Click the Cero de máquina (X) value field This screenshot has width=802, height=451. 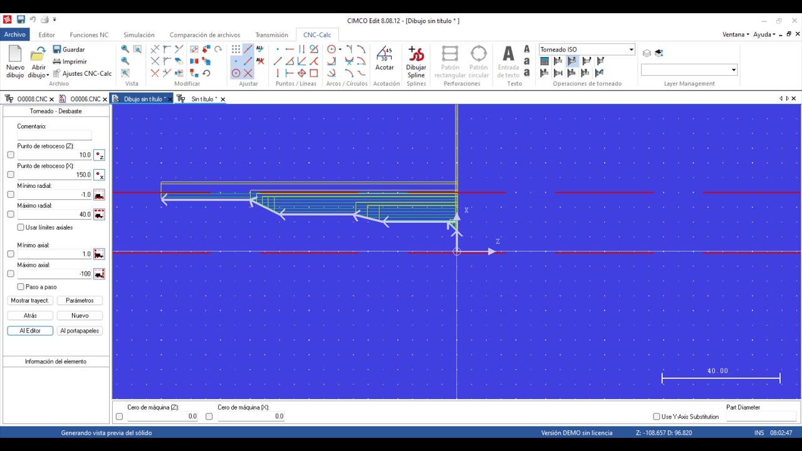(x=251, y=417)
